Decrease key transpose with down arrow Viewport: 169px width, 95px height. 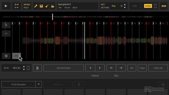coord(125,8)
